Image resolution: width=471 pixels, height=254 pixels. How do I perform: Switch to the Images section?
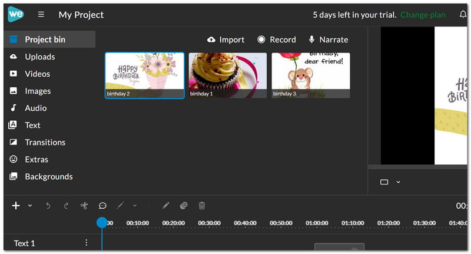point(38,91)
